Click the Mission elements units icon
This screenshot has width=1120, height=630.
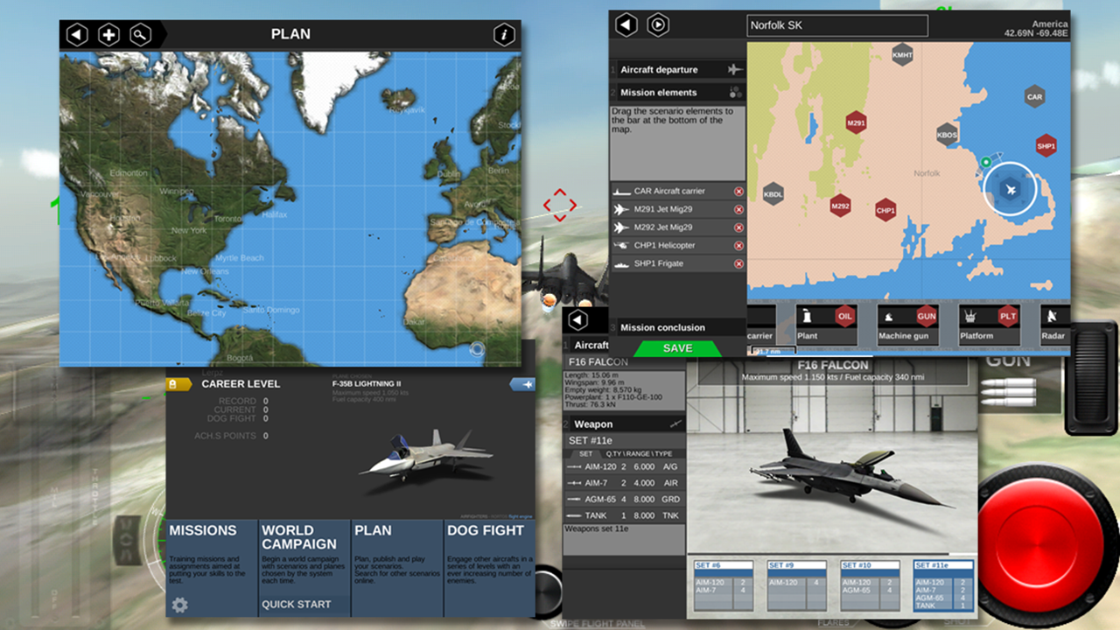pos(736,92)
